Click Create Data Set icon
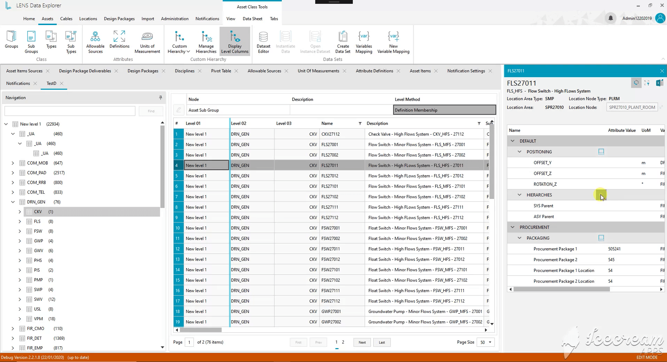Image resolution: width=667 pixels, height=362 pixels. [x=343, y=42]
